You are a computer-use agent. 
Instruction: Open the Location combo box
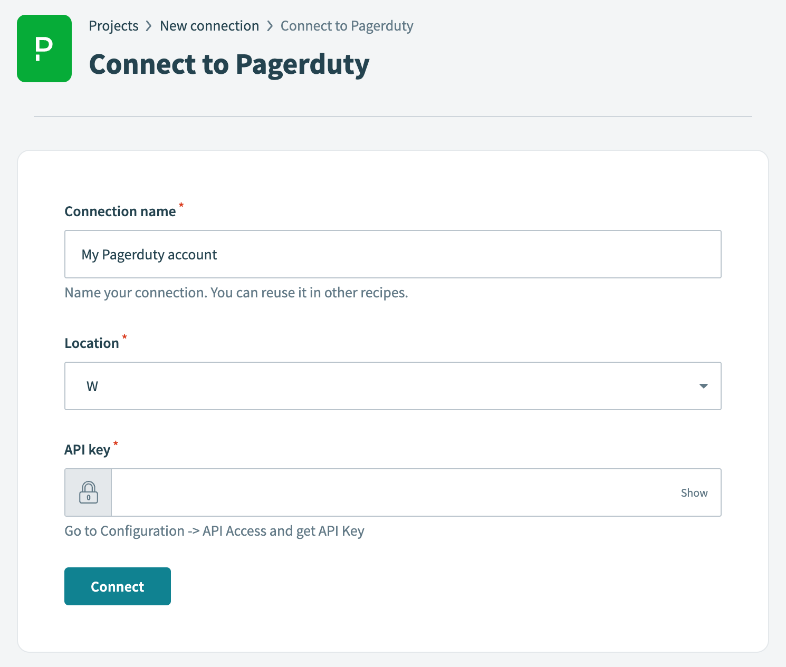[392, 386]
